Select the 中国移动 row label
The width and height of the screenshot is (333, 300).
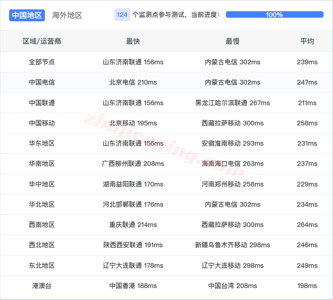point(42,123)
